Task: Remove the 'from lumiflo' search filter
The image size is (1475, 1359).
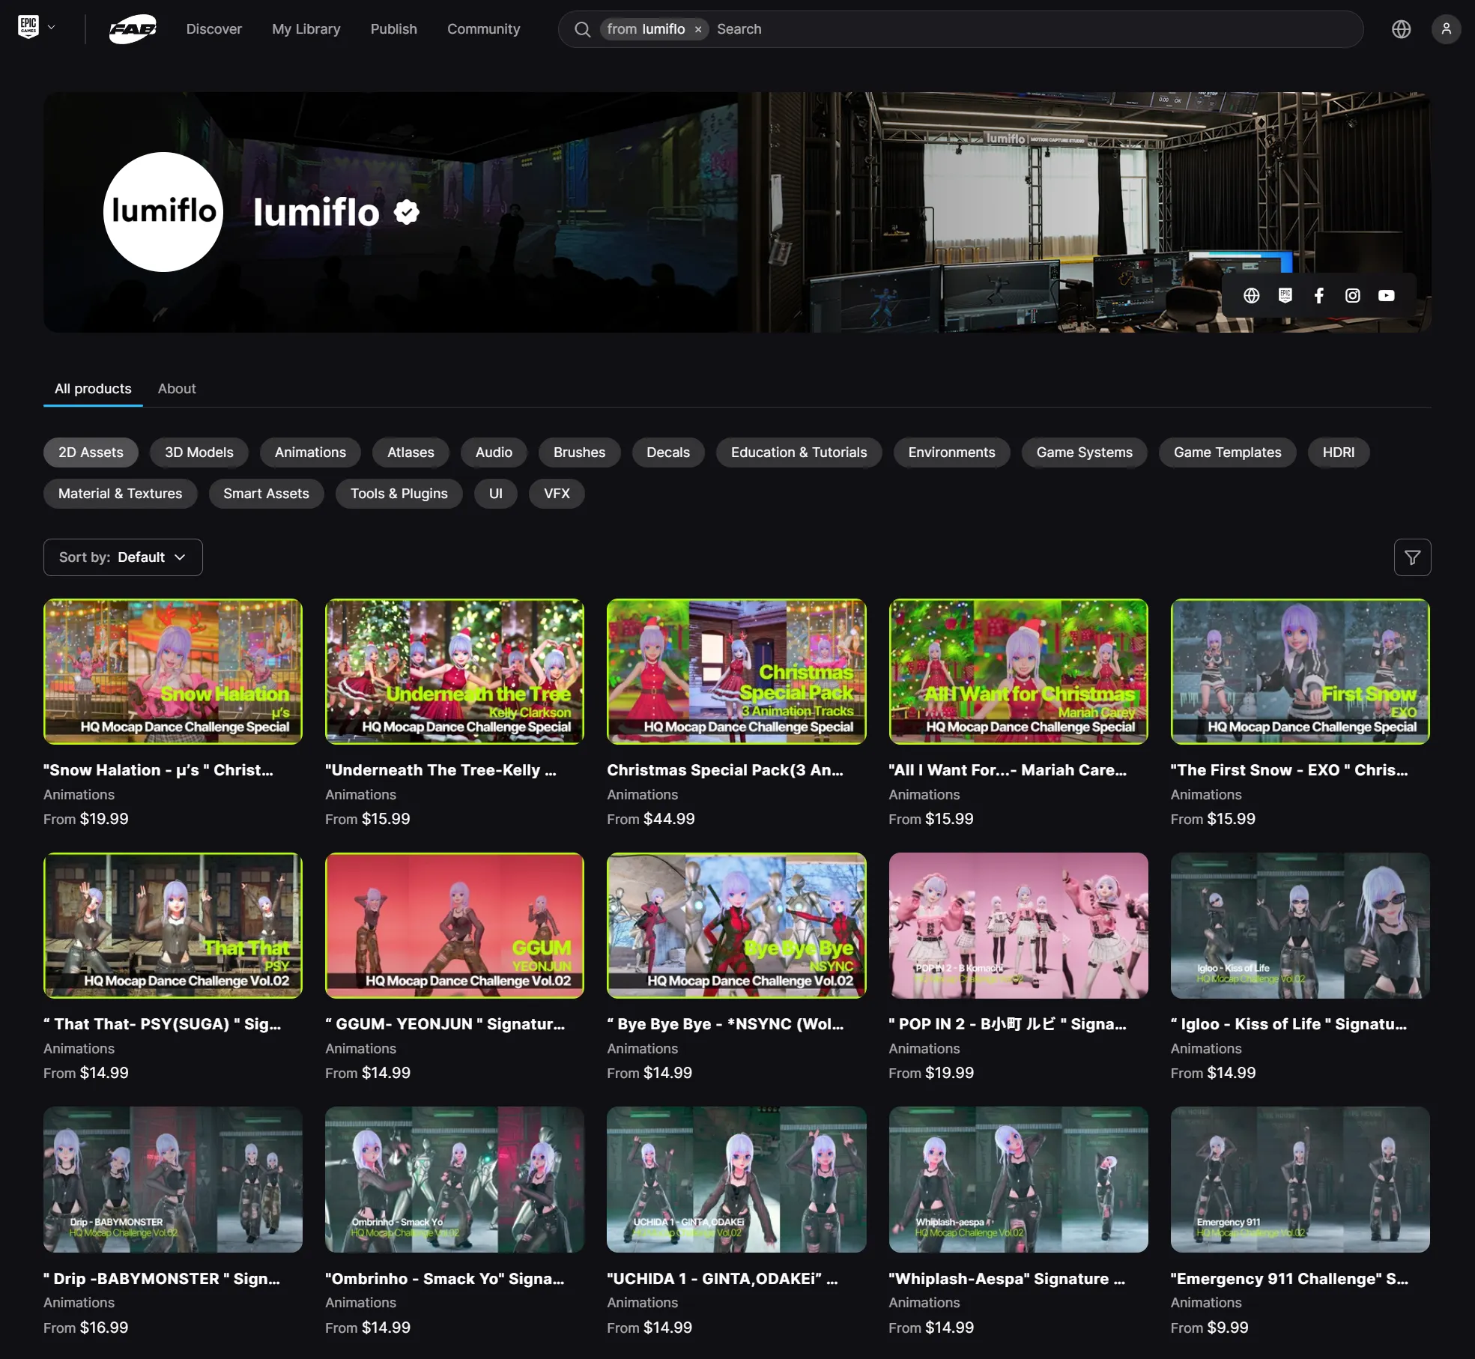Action: pos(697,29)
